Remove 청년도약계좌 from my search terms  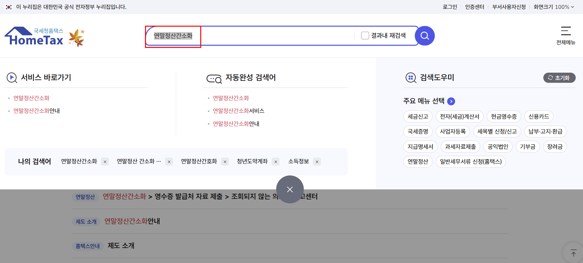tap(276, 162)
